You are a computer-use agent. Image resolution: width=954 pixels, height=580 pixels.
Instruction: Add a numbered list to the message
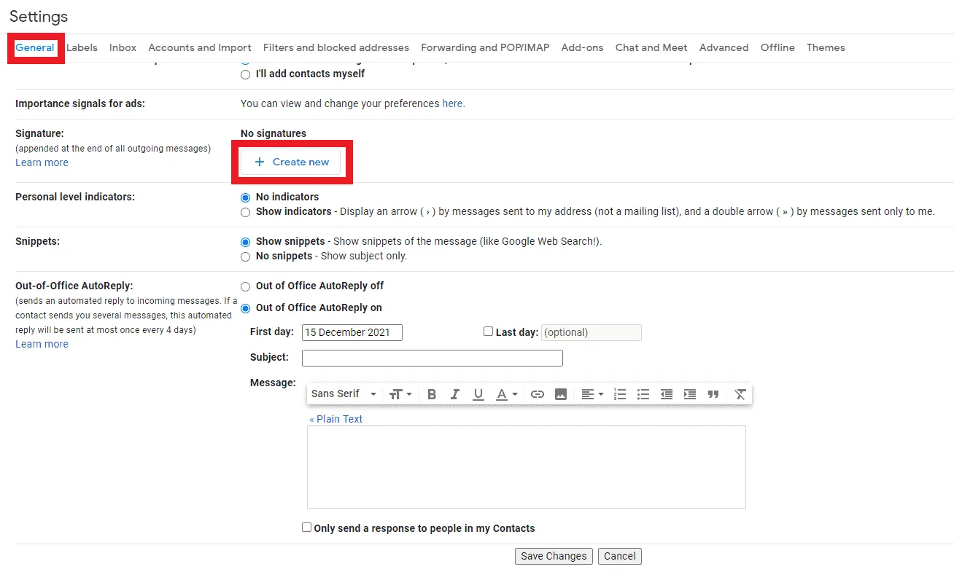(x=619, y=394)
